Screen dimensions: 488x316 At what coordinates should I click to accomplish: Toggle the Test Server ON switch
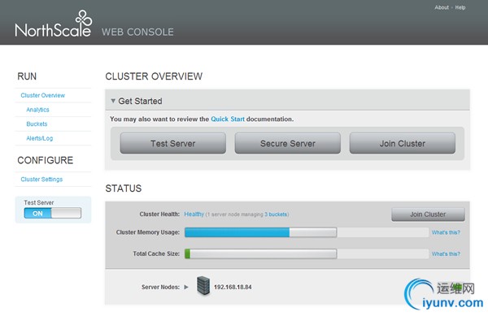coord(53,213)
